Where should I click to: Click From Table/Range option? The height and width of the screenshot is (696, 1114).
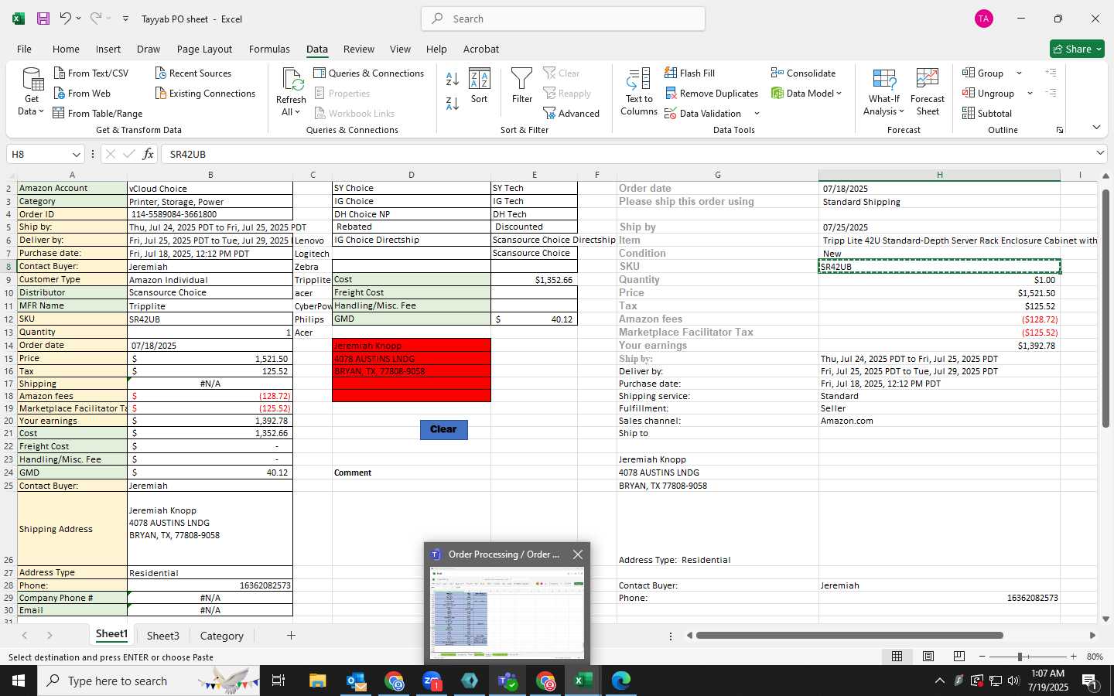97,114
